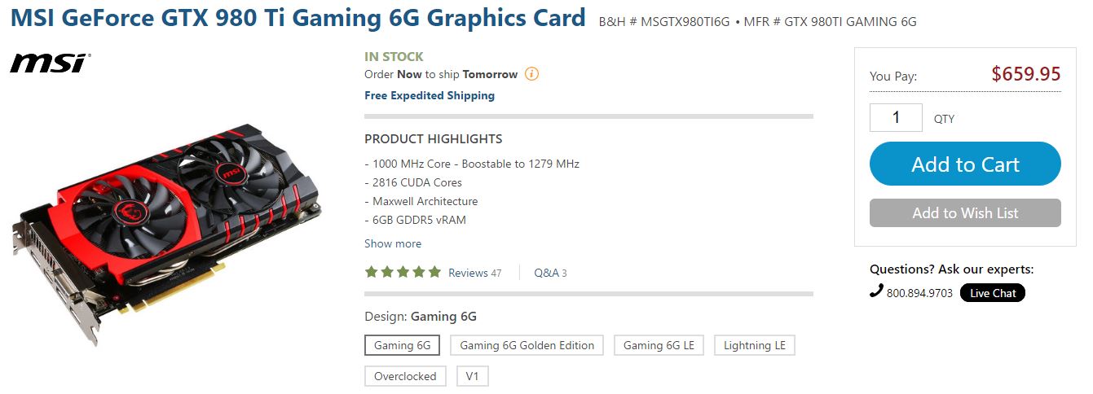Expand highlights with Show more

click(393, 243)
